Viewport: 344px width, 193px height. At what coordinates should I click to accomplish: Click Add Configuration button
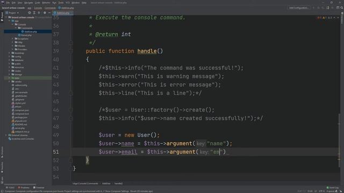[x=299, y=8]
